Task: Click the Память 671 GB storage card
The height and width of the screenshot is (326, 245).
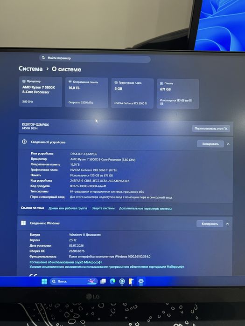Action: click(x=178, y=94)
